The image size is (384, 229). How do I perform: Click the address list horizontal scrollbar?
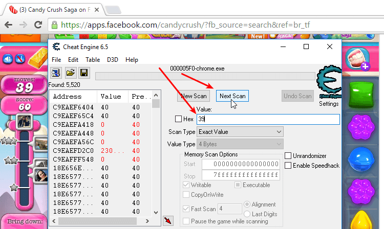point(97,221)
